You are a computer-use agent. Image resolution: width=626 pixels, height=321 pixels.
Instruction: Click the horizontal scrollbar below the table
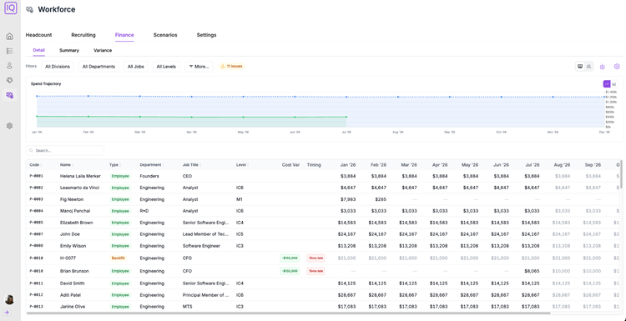tap(288, 313)
